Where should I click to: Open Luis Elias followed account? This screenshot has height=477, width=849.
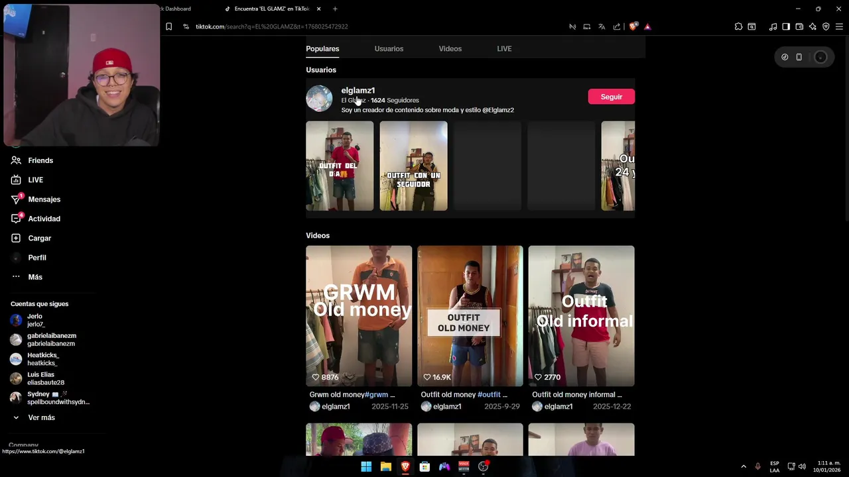click(38, 378)
